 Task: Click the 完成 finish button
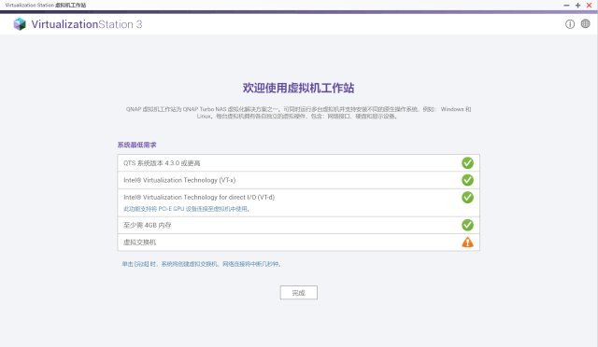tap(299, 293)
